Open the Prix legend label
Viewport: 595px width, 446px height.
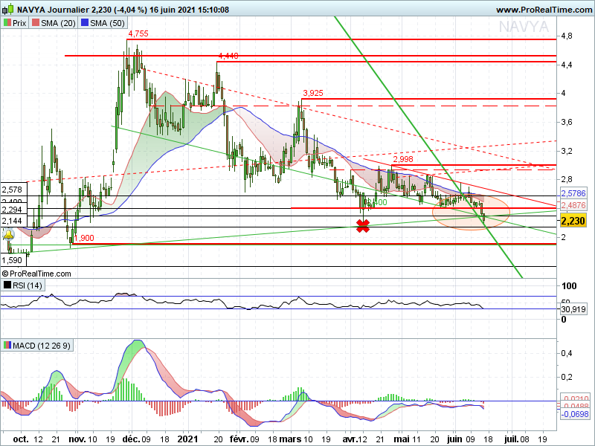[x=19, y=23]
